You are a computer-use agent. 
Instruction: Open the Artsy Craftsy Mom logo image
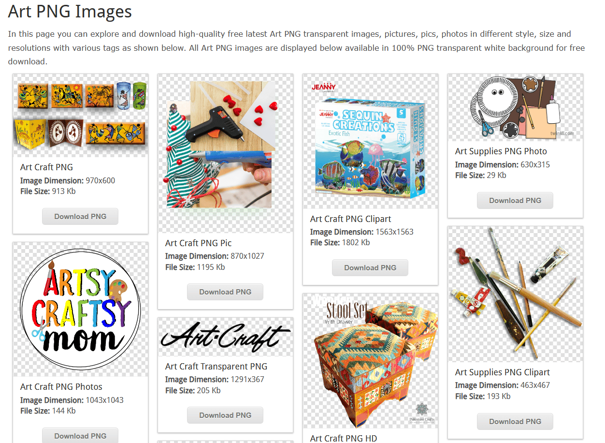[80, 310]
